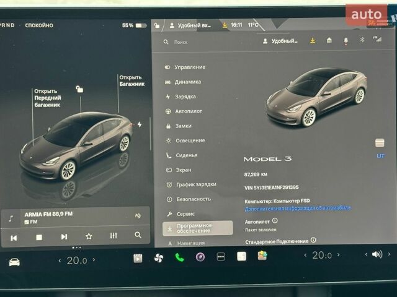Click the media source icon beside ARMIA FM
The height and width of the screenshot is (297, 397).
click(x=11, y=218)
